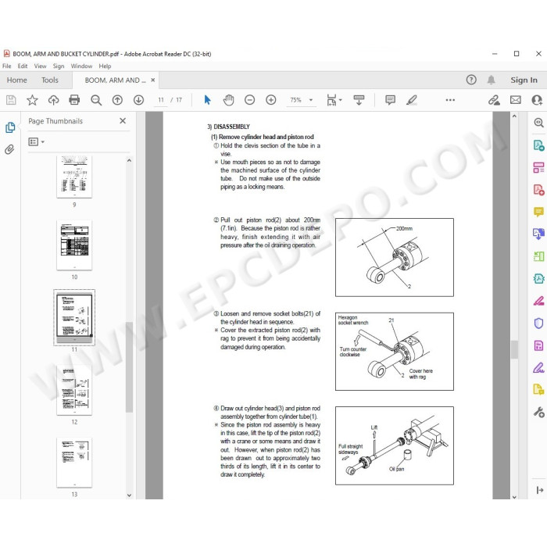
Task: Share a link to the file
Action: click(494, 100)
